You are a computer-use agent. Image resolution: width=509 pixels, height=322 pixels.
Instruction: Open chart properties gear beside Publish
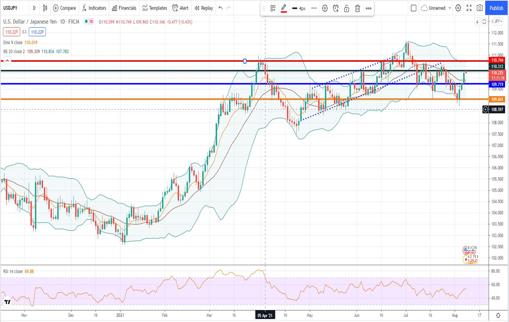click(458, 8)
